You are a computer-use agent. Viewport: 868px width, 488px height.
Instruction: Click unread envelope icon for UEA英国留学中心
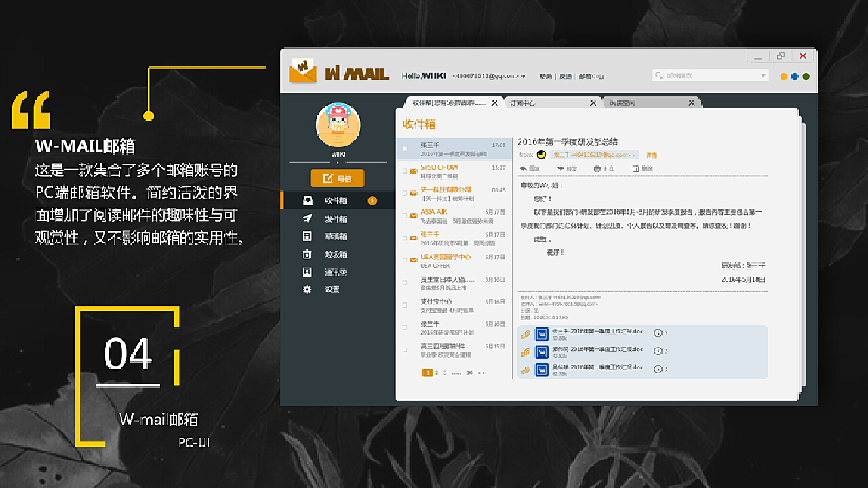(x=414, y=260)
